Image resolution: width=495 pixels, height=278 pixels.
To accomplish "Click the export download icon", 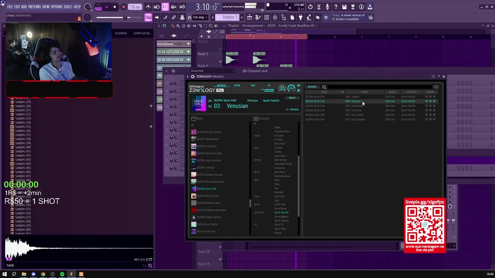I will click(370, 7).
